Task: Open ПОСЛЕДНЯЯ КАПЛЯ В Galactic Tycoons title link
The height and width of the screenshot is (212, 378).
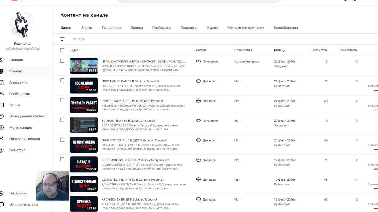Action: point(130,81)
